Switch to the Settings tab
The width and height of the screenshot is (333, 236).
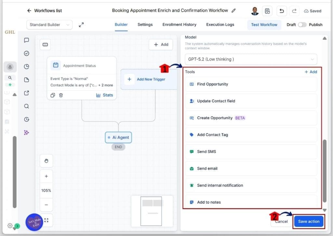(145, 24)
